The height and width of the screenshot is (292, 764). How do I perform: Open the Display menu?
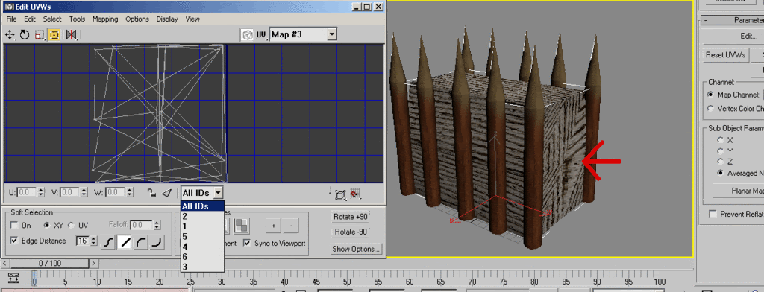167,19
